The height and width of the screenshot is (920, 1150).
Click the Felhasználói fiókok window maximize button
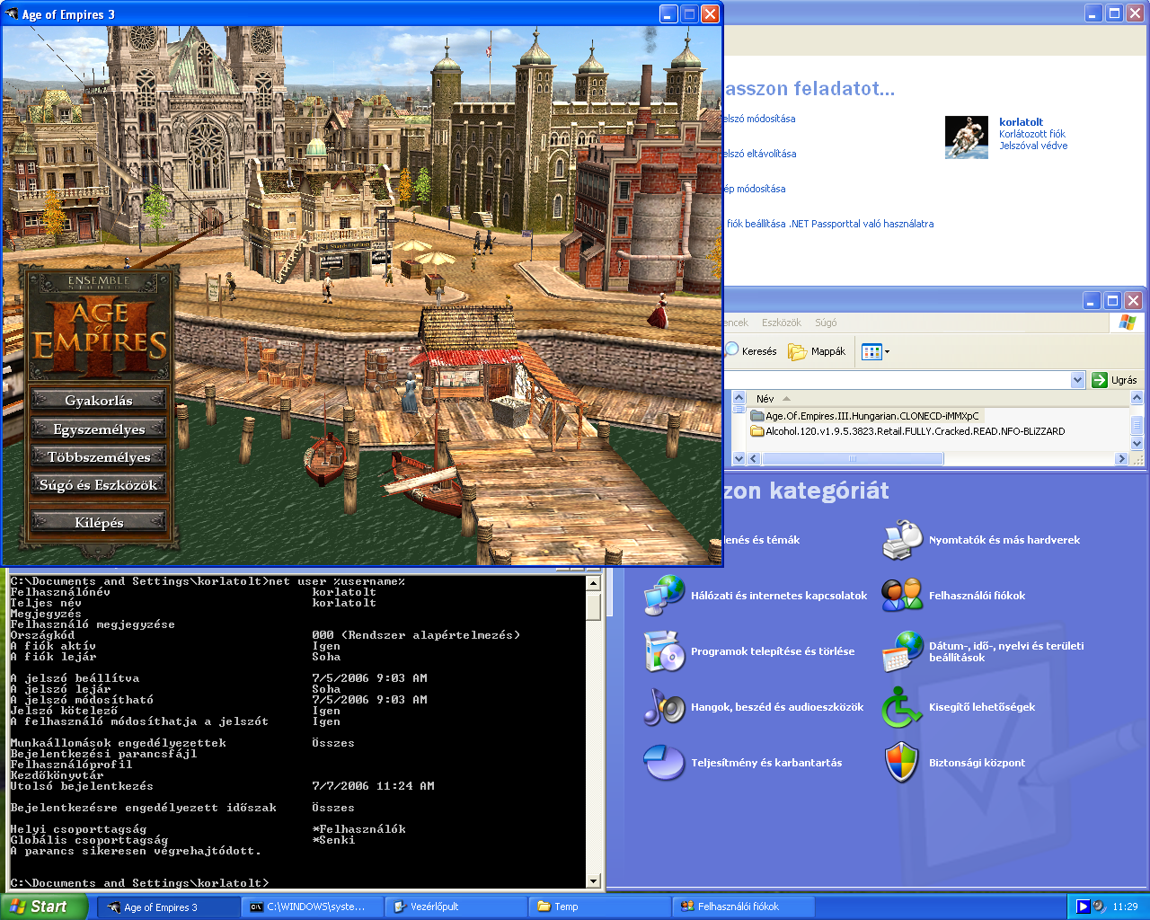[x=1114, y=13]
